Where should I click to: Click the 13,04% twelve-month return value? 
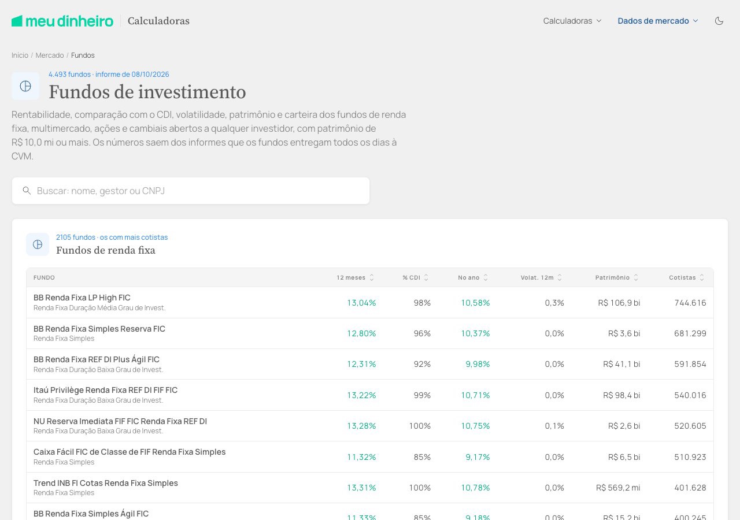pyautogui.click(x=361, y=303)
